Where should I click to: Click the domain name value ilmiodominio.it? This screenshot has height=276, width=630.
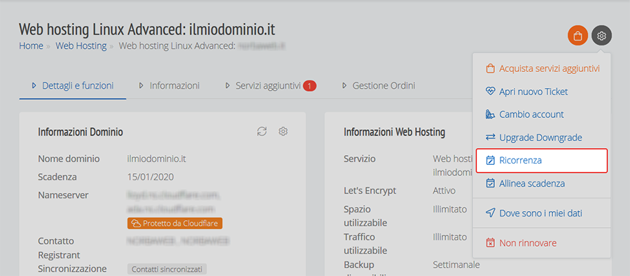tap(157, 159)
